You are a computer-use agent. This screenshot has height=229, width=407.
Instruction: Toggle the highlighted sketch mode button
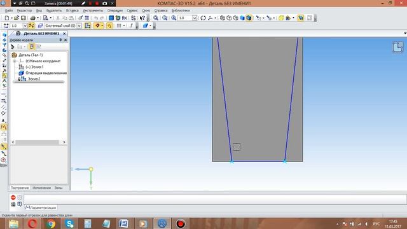click(88, 25)
